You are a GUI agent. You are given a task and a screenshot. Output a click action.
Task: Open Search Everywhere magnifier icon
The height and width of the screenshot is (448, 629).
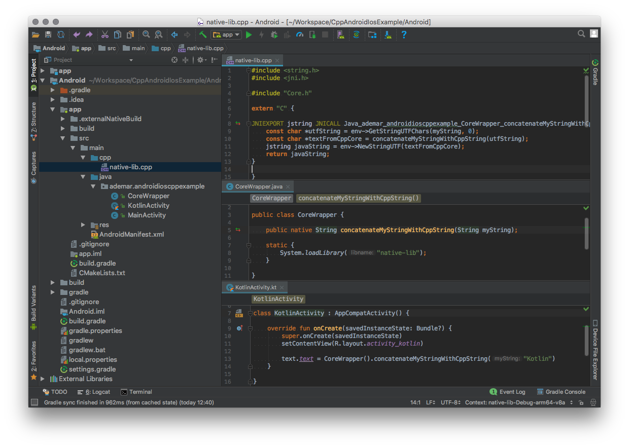[581, 34]
